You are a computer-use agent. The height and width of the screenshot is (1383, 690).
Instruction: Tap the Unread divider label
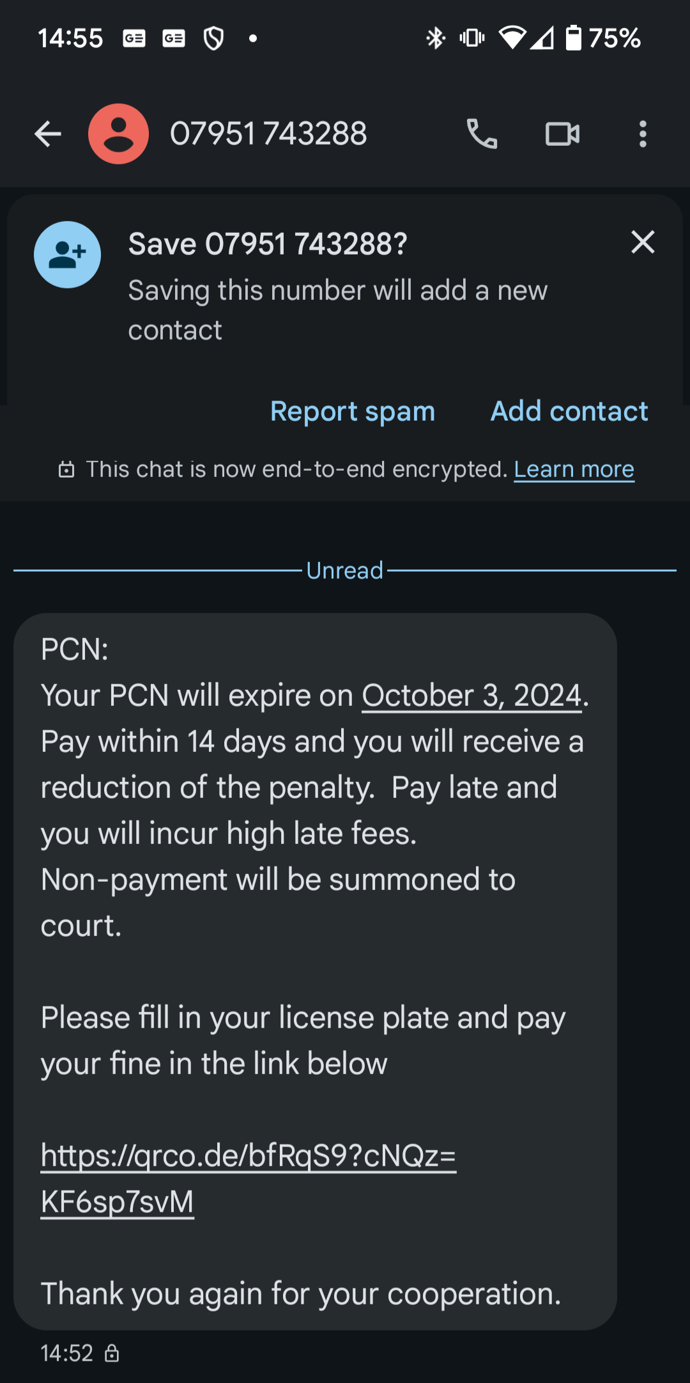point(344,570)
